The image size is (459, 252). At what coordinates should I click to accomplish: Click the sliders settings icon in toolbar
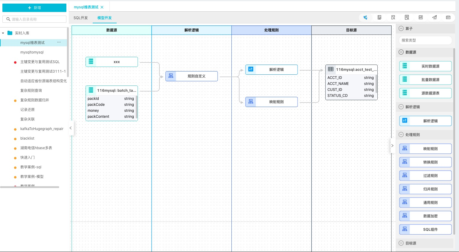421,18
